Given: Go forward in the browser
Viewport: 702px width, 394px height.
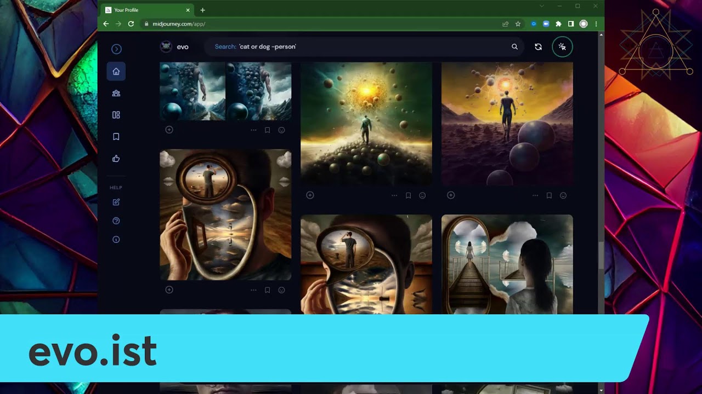Looking at the screenshot, I should coord(118,24).
